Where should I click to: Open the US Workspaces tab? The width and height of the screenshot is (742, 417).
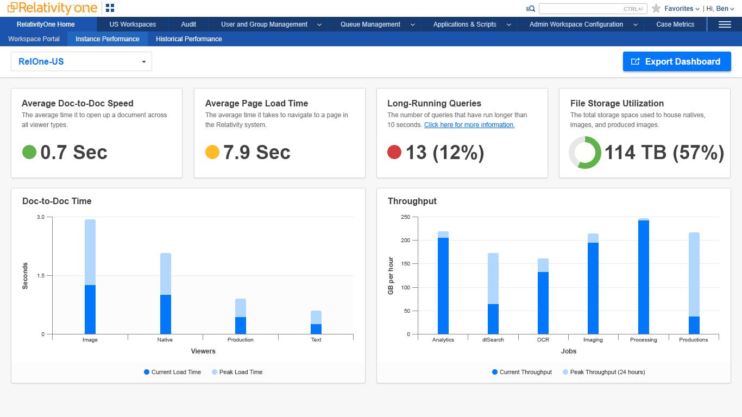[x=133, y=24]
